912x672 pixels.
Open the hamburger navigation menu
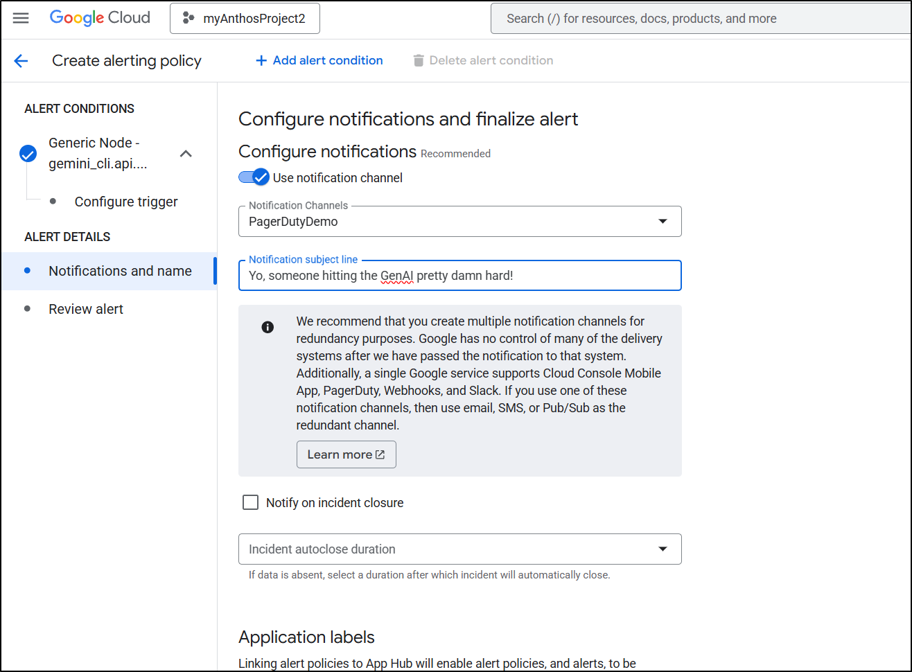(x=21, y=18)
